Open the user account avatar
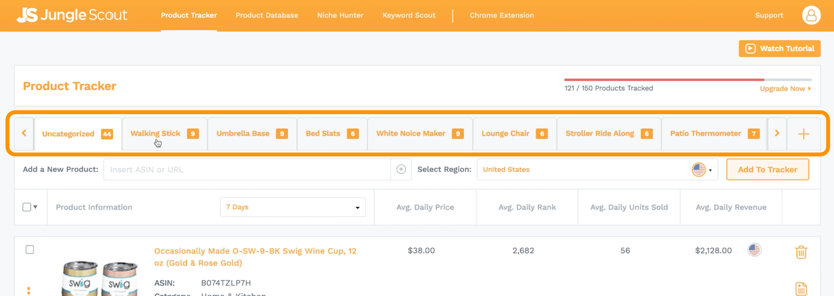Image resolution: width=834 pixels, height=296 pixels. tap(811, 15)
